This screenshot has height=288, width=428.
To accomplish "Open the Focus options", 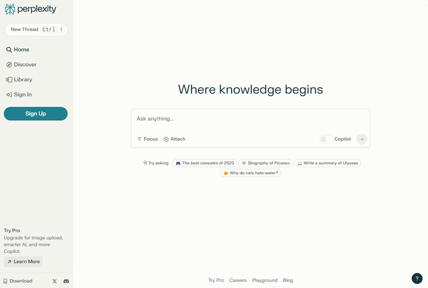I will click(x=147, y=139).
